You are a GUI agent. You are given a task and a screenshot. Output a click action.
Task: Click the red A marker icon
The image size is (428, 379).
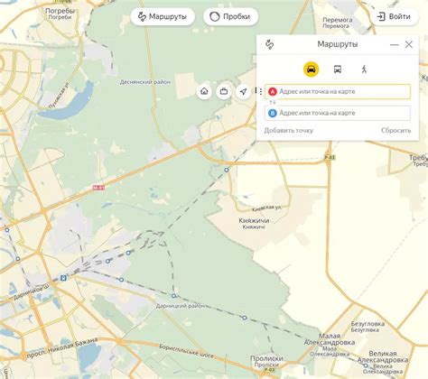(x=273, y=91)
